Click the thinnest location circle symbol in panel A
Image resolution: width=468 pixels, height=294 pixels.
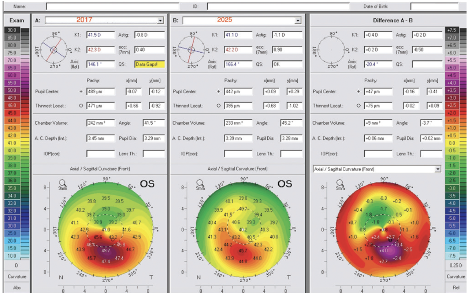pyautogui.click(x=81, y=106)
